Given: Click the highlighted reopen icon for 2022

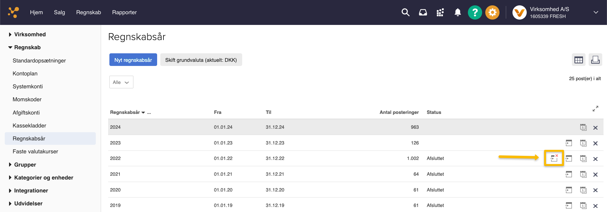Looking at the screenshot, I should point(554,158).
